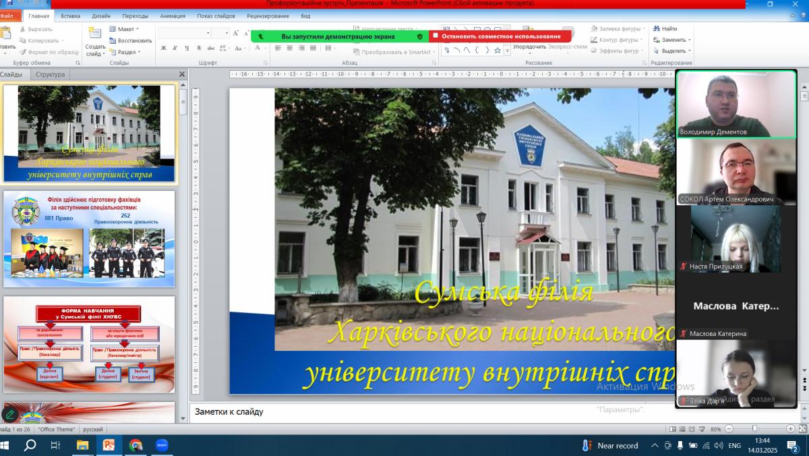
Task: Switch to Reading view icon
Action: pos(693,429)
